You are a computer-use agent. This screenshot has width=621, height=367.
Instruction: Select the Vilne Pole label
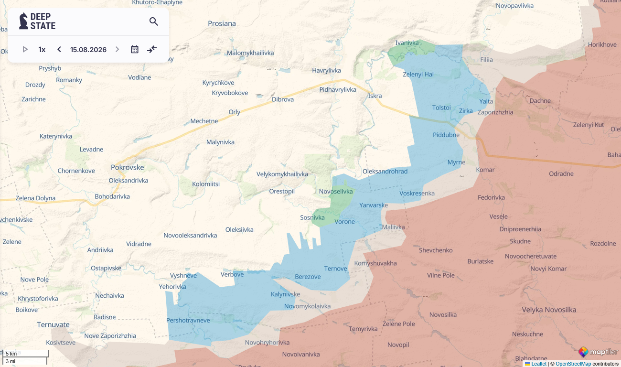[441, 275]
